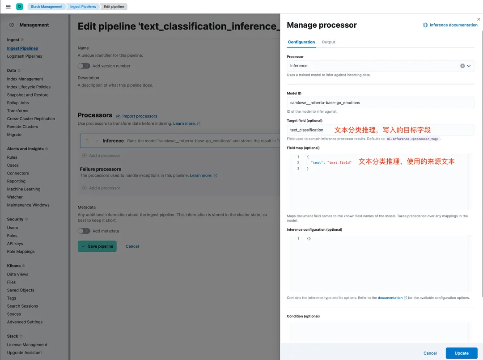Screen dimensions: 483x360
Task: Open the Ingest Pipelines breadcrumb
Action: [x=83, y=6]
